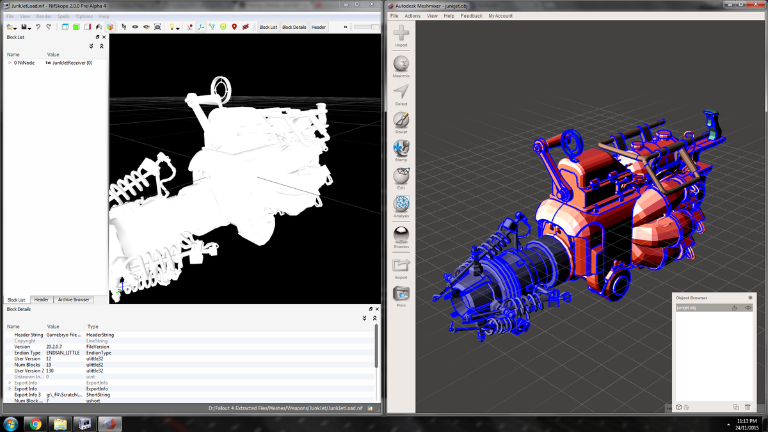Toggle the Perspective colored cube icon
This screenshot has width=768, height=432.
pyautogui.click(x=110, y=27)
